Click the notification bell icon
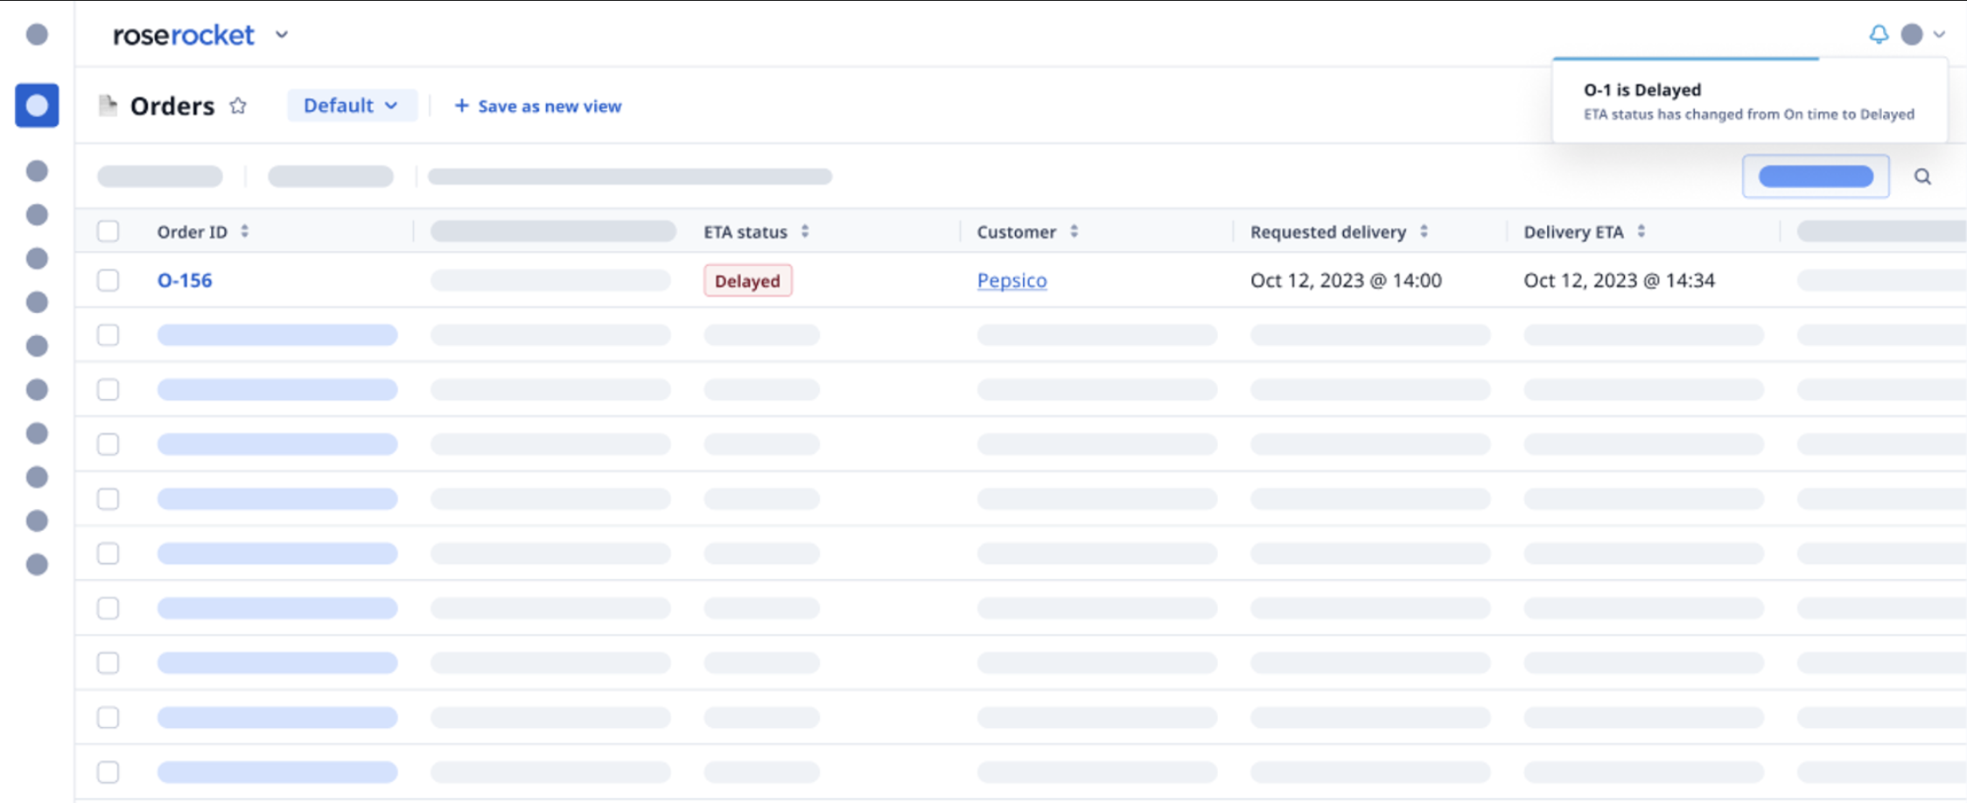Screen dimensions: 1967x803 pos(1879,35)
